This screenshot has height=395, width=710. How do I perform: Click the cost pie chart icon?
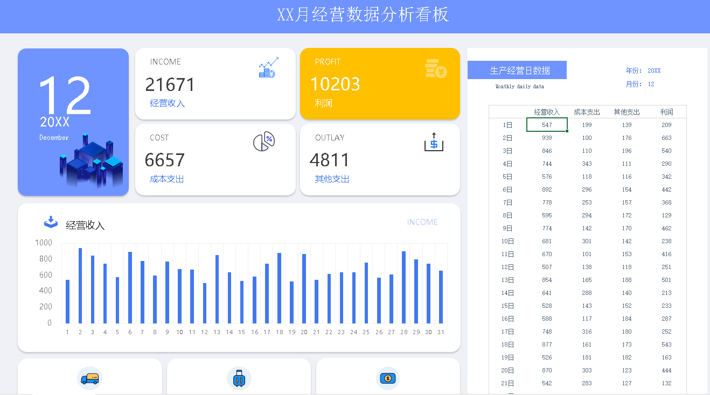(x=264, y=142)
